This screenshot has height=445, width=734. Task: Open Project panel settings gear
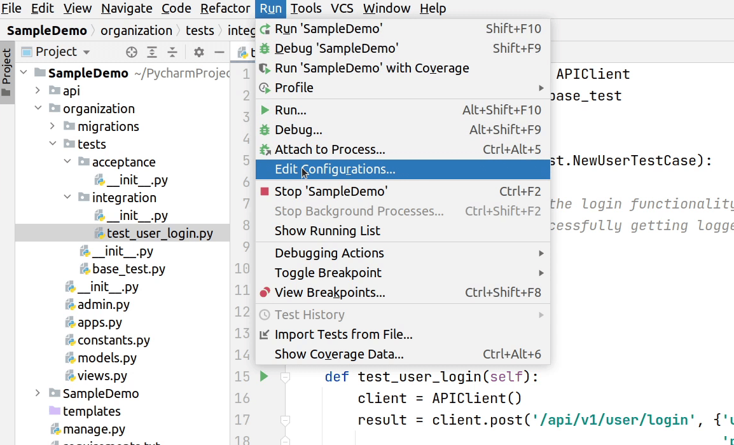(x=199, y=52)
